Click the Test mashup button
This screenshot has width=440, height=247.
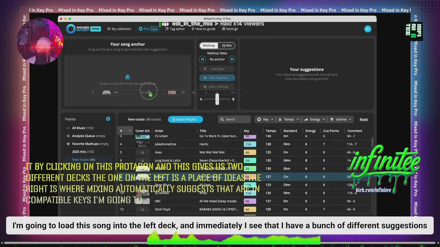[x=217, y=78]
